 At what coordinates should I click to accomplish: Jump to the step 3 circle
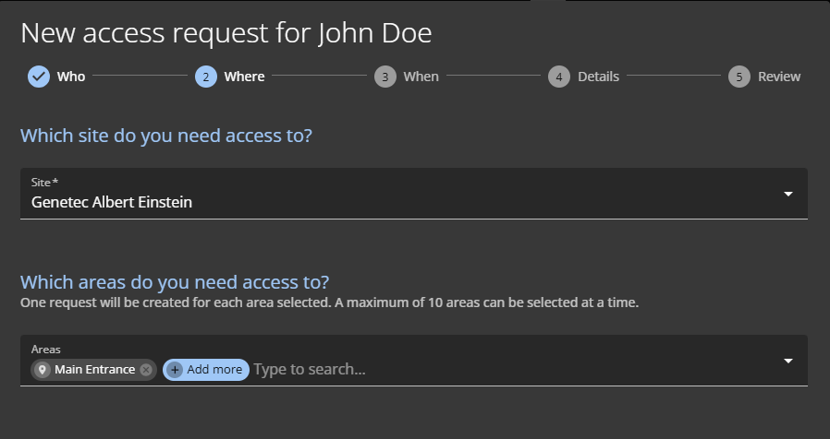pos(385,77)
